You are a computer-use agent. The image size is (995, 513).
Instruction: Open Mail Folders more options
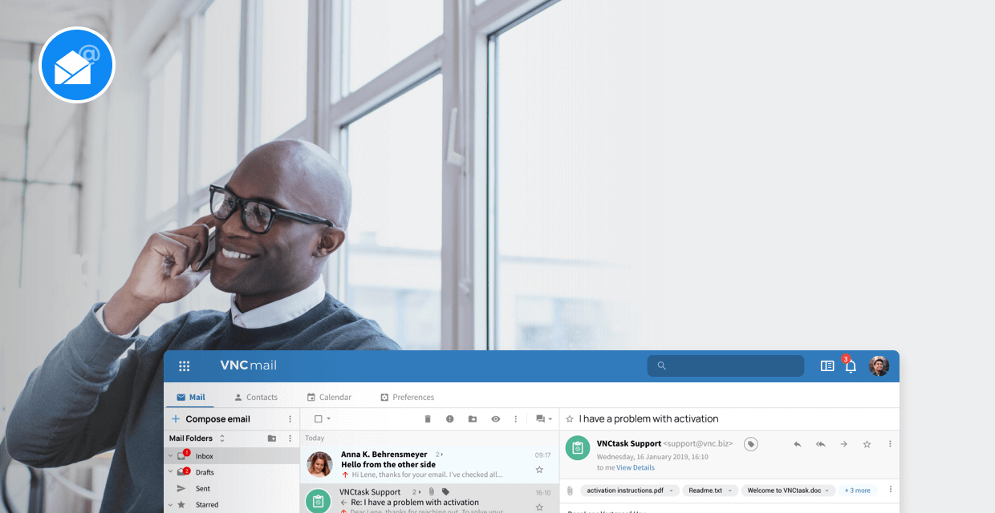click(290, 438)
